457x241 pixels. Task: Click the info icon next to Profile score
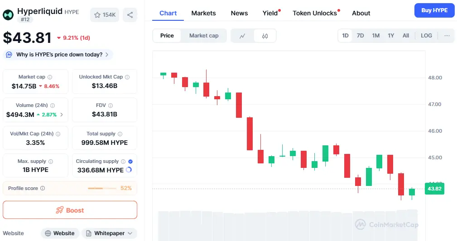click(43, 188)
